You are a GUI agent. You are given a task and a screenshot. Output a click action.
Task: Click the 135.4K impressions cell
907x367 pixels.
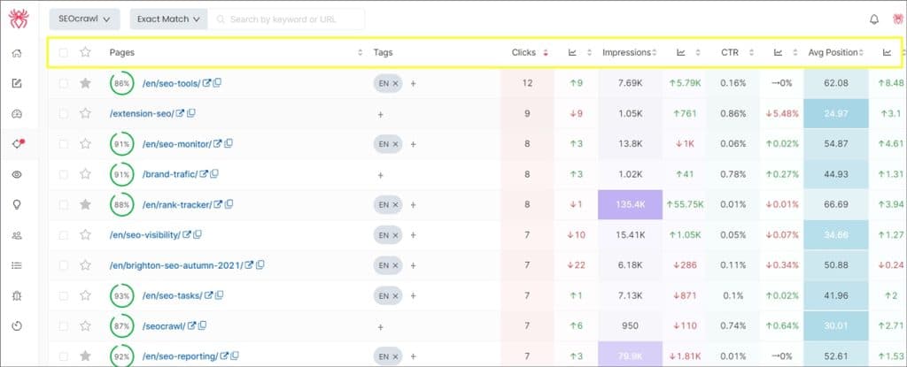click(x=630, y=204)
